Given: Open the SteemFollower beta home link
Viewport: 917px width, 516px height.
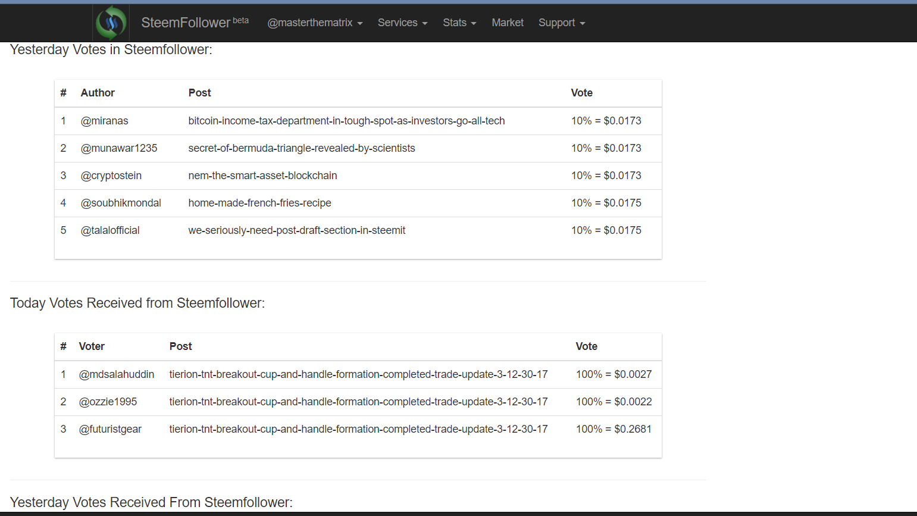Looking at the screenshot, I should pos(195,23).
